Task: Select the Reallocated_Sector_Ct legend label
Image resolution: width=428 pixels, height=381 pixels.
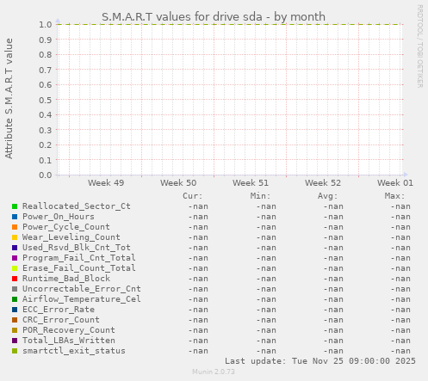Action: click(77, 206)
